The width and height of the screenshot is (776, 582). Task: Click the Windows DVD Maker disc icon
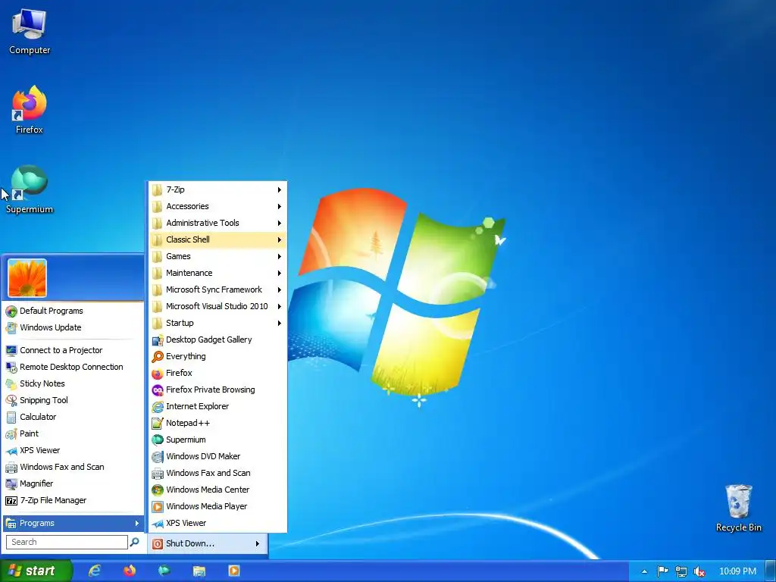tap(158, 457)
